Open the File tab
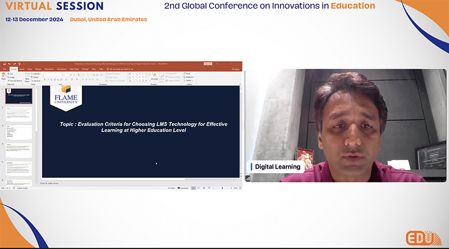Image resolution: width=449 pixels, height=249 pixels. pos(4,69)
